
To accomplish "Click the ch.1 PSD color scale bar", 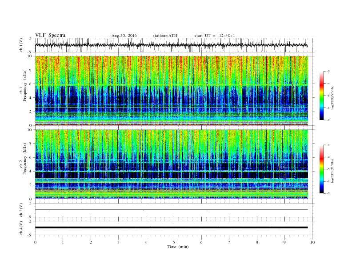I will (321, 96).
